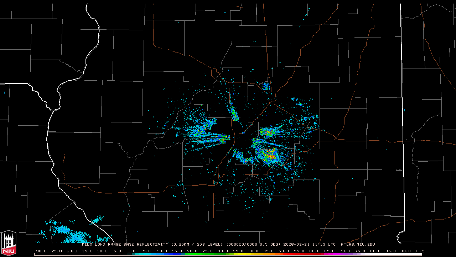Click the 85.0 dBZ scale label
Screen dimensions: 456x257
(x=390, y=251)
